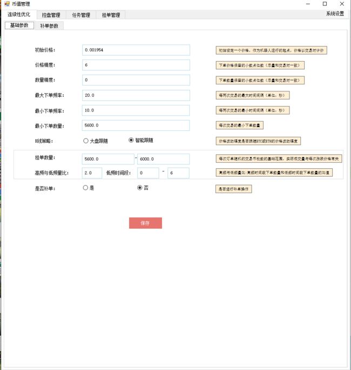Switch to the 连续性优化 tab
Screen dimensions: 351x370
[x=19, y=15]
